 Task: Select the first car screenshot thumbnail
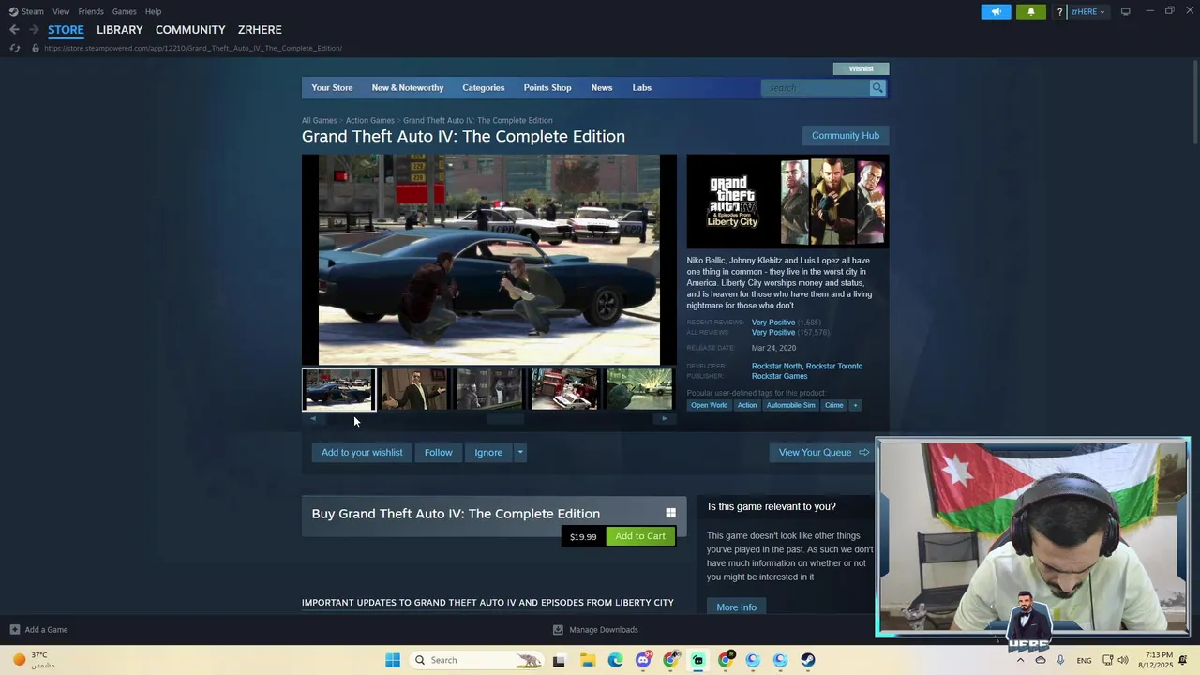point(338,389)
